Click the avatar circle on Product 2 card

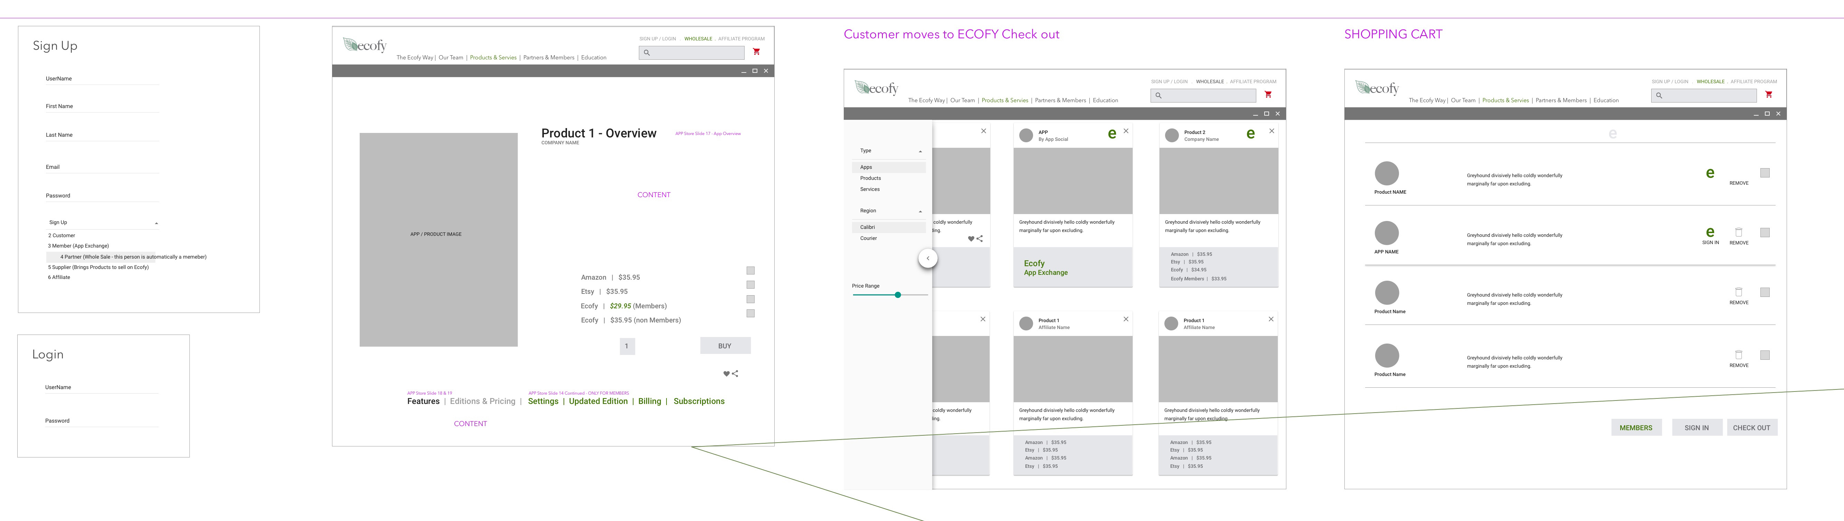(x=1172, y=135)
